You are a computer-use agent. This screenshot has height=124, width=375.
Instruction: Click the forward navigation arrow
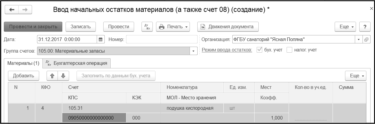click(x=25, y=10)
